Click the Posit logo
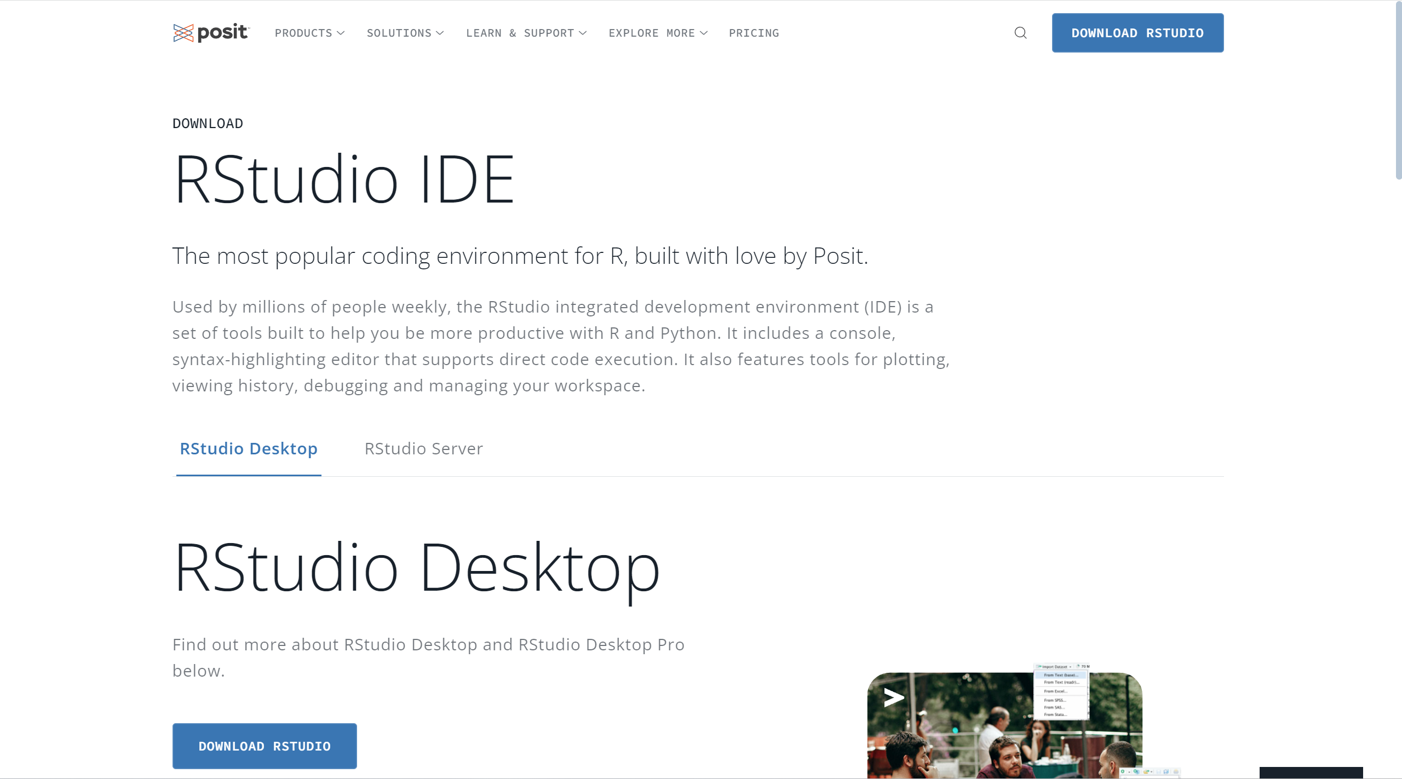 (x=210, y=32)
